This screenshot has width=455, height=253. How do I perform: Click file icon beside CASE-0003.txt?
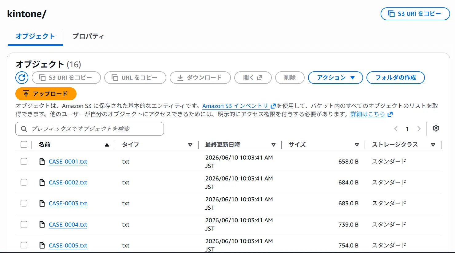pyautogui.click(x=42, y=203)
